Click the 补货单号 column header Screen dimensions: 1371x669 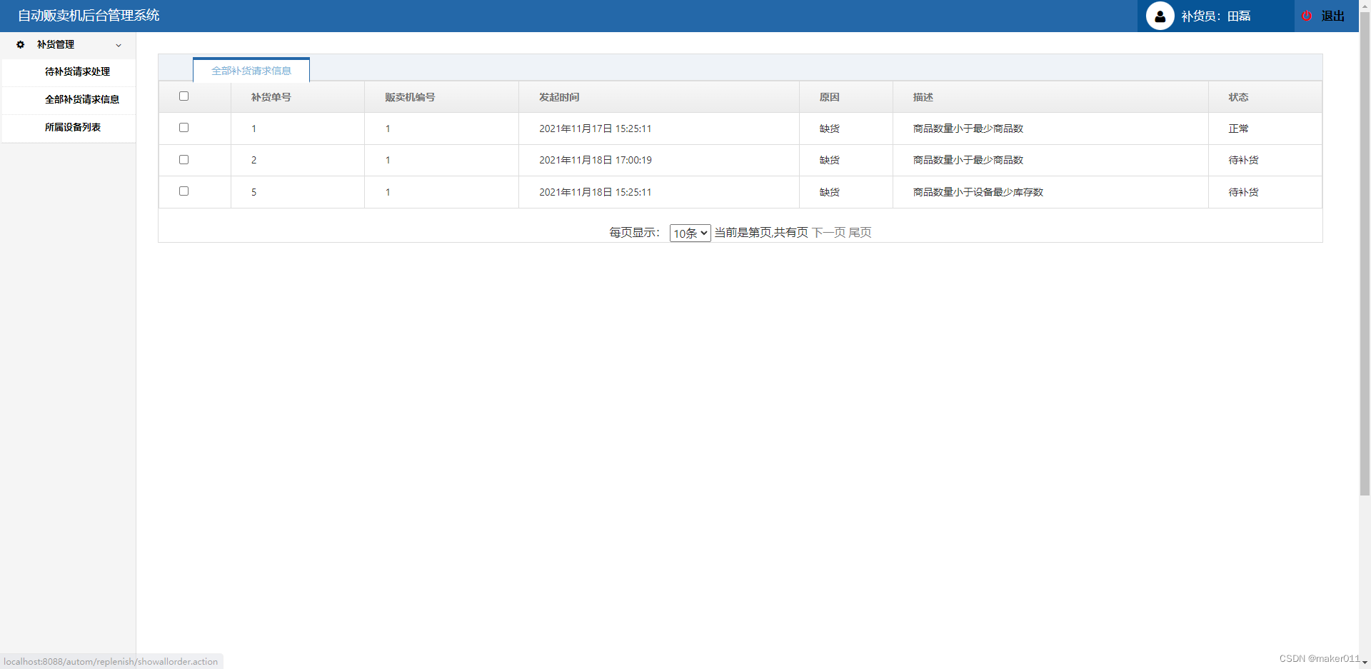click(x=271, y=97)
